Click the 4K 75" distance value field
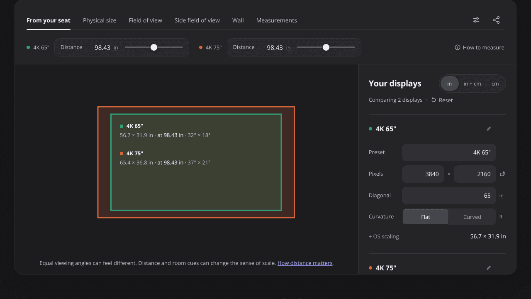531x299 pixels. pyautogui.click(x=275, y=47)
